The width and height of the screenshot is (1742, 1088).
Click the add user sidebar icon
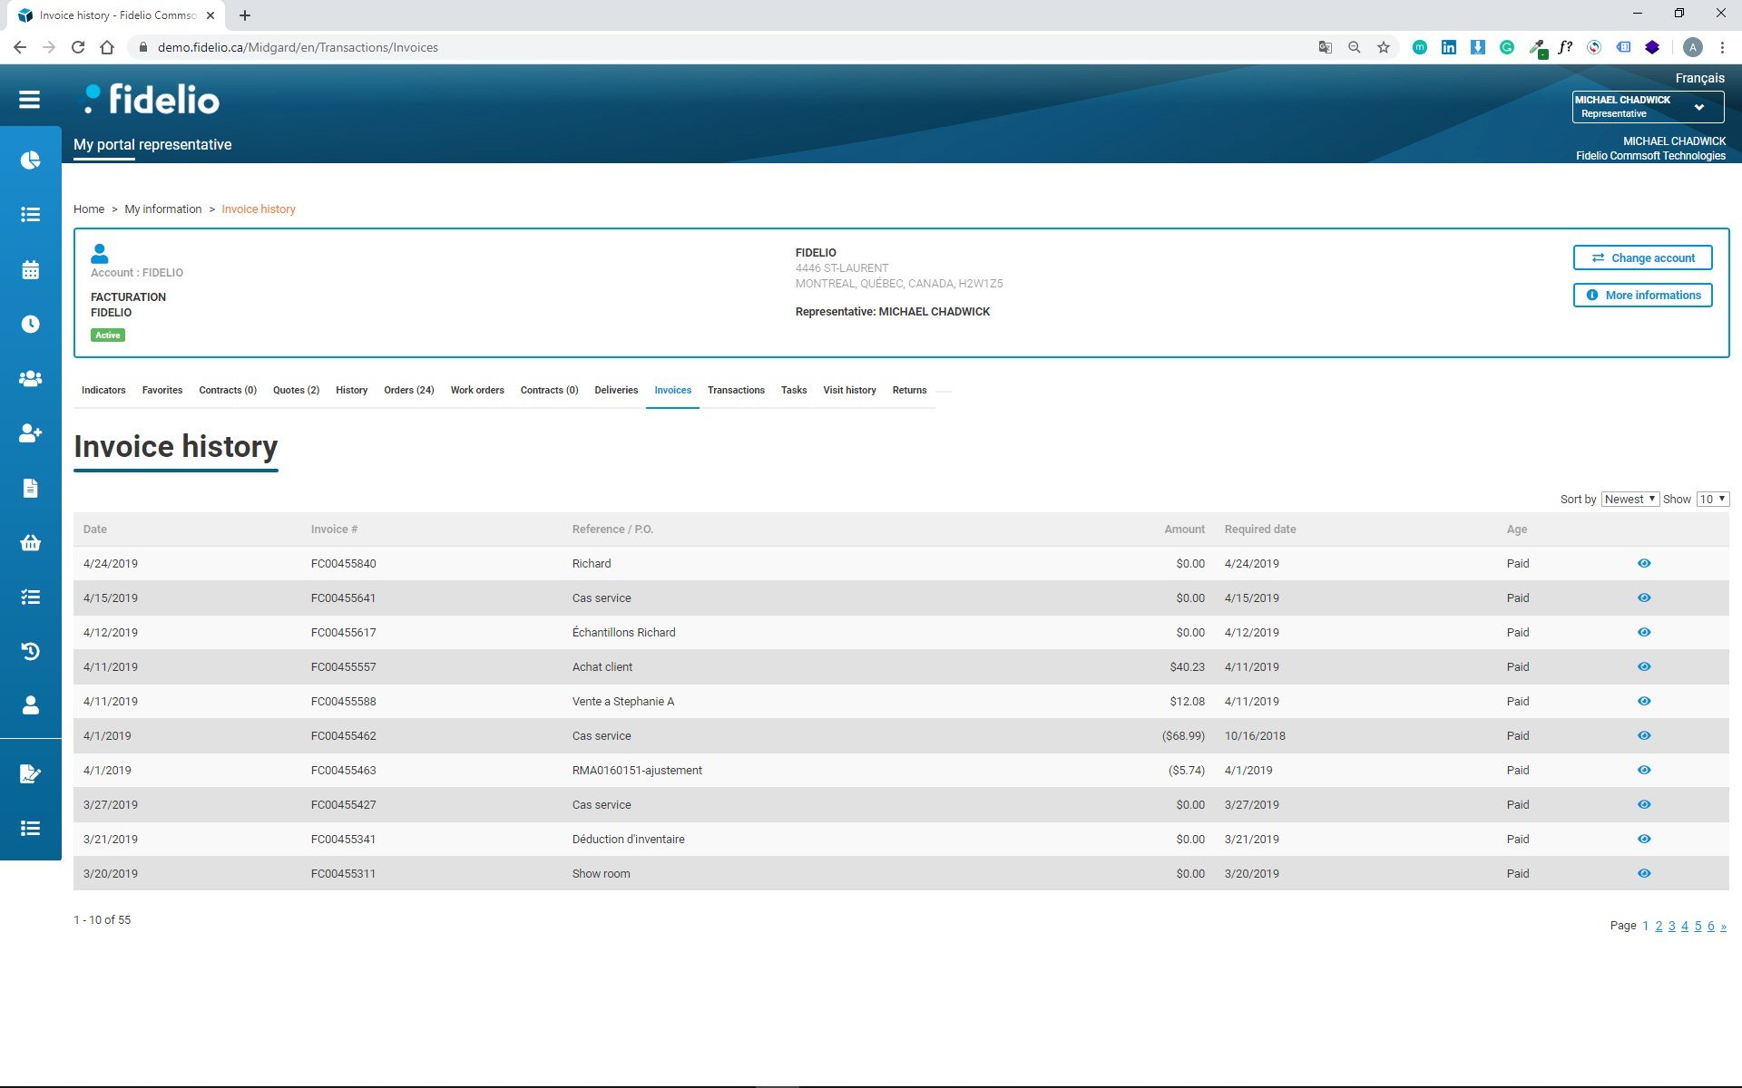[x=30, y=433]
